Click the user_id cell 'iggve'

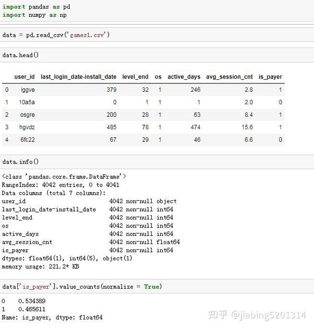coord(28,90)
